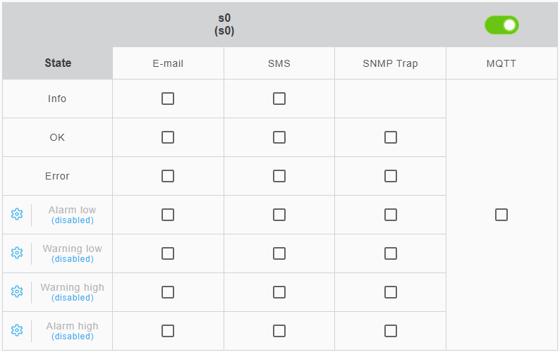Select the E-mail column header

tap(168, 63)
